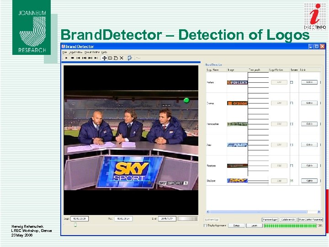Image resolution: width=329 pixels, height=247 pixels.
Task: Click the Sky Sport logo on desk
Action: click(131, 172)
